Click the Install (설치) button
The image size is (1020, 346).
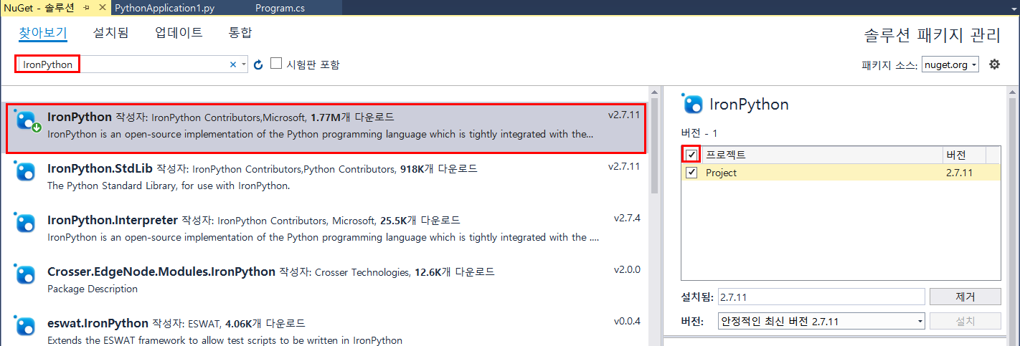(x=965, y=321)
